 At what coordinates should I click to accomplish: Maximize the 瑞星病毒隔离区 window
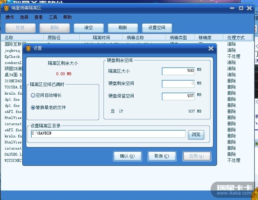241,8
